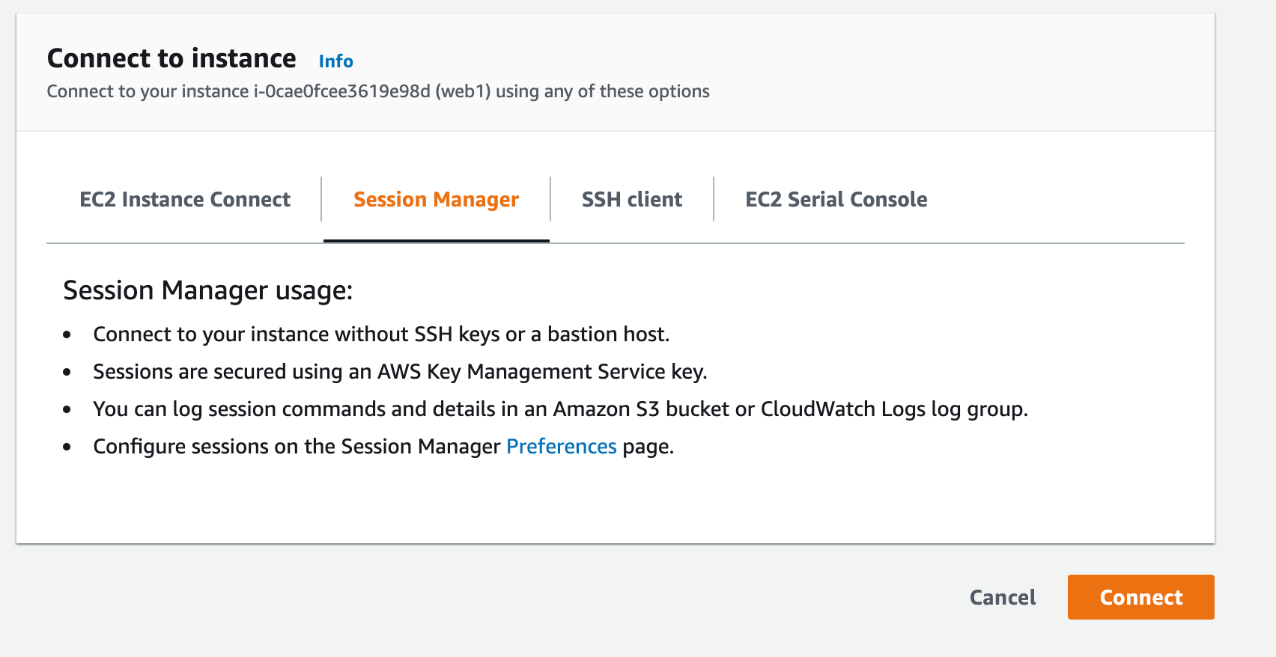Cancel the connect to instance dialog
The width and height of the screenshot is (1276, 657).
pyautogui.click(x=1003, y=597)
